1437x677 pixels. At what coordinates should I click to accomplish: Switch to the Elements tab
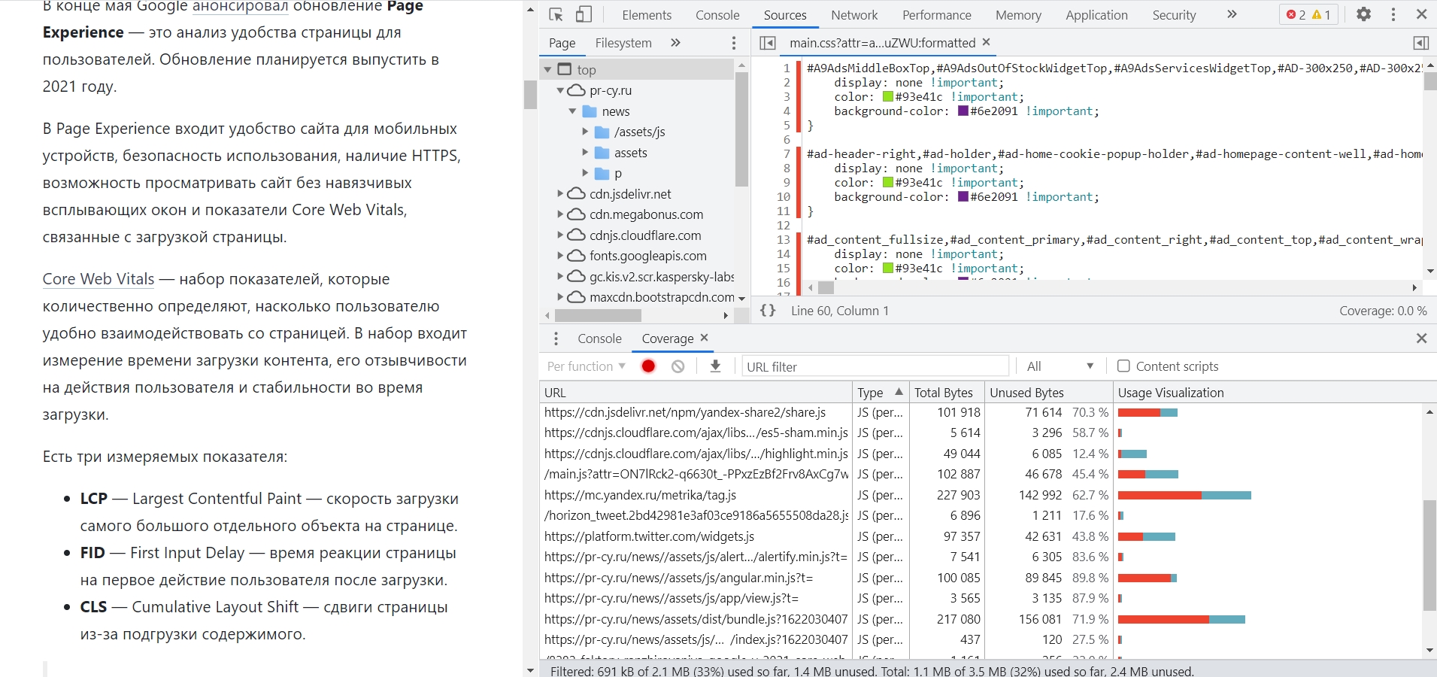tap(647, 15)
